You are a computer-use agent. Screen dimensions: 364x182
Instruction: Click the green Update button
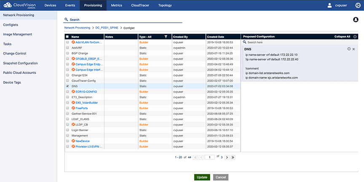pos(202,177)
